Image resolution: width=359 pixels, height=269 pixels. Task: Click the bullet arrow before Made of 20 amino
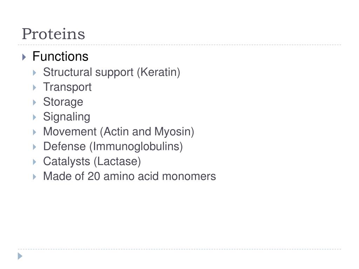click(x=35, y=177)
